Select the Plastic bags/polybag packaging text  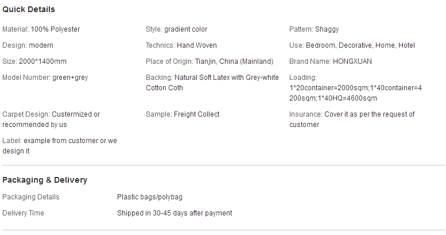150,197
